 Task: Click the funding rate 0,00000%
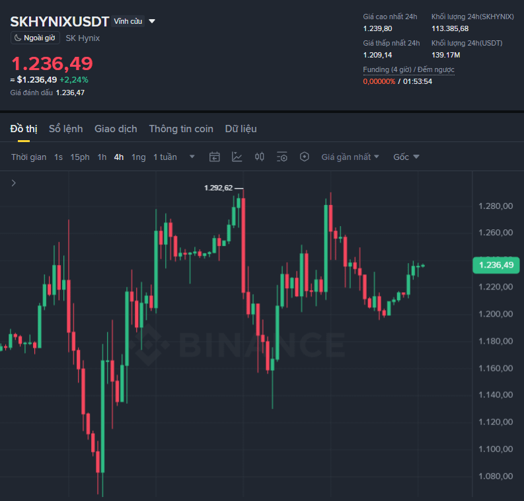(x=379, y=81)
